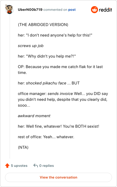
Task: Click the UberN00b719 avatar image
Action: coord(10,9)
